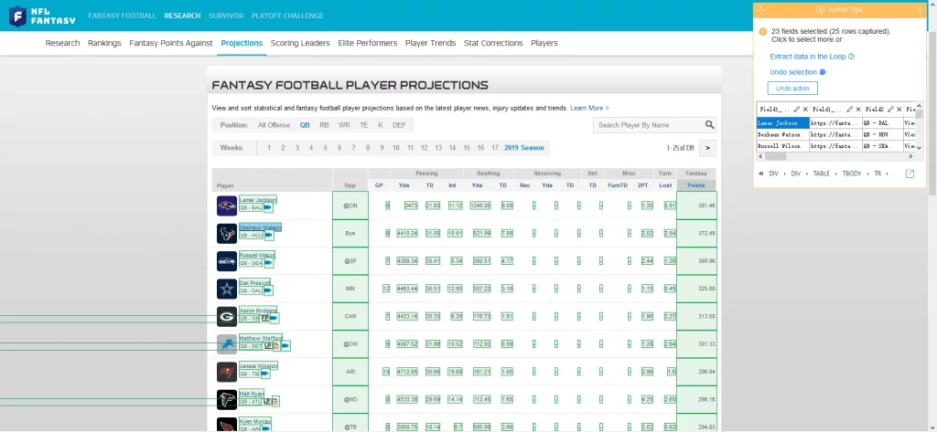The height and width of the screenshot is (432, 937).
Task: Open video icon next to Aaron Rodgers
Action: click(x=275, y=319)
